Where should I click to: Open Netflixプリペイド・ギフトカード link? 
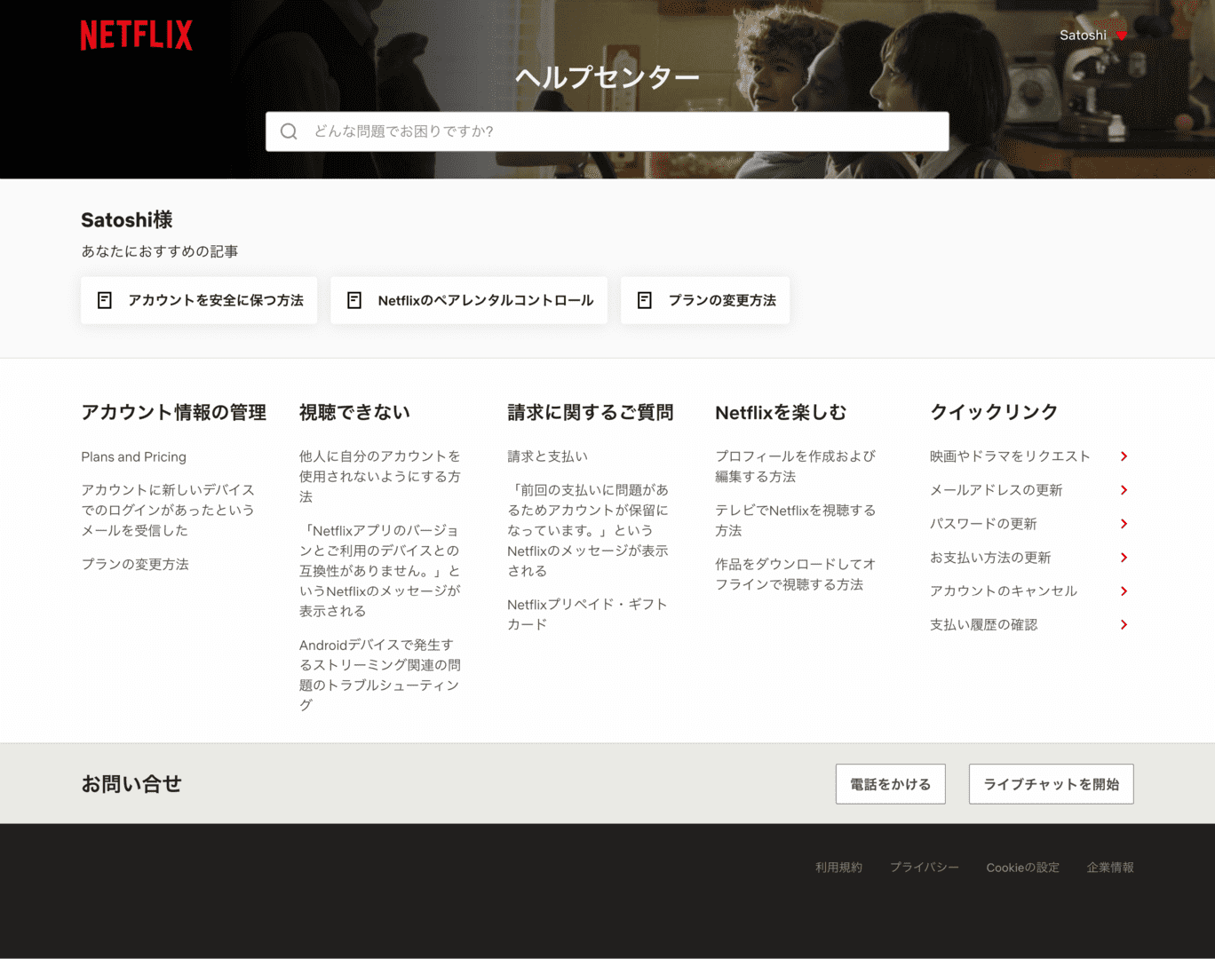(x=587, y=614)
